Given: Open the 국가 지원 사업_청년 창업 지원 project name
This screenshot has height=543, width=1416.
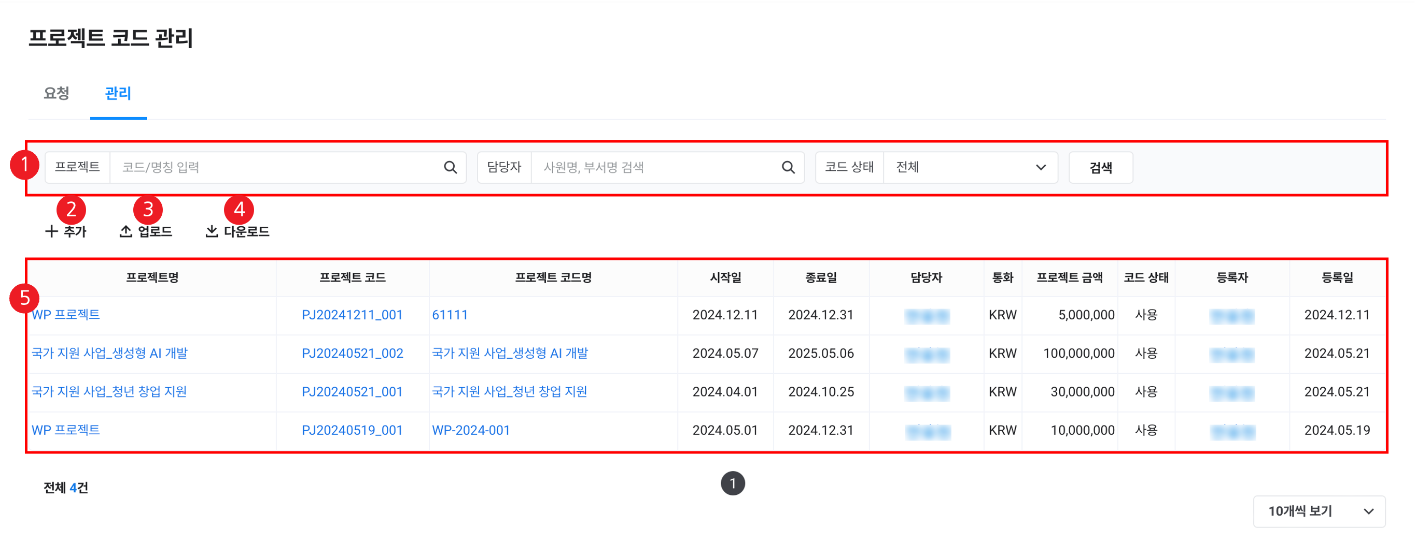Looking at the screenshot, I should [109, 392].
